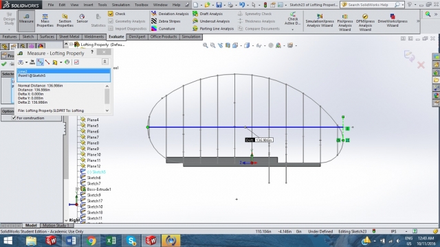The height and width of the screenshot is (247, 440).
Task: Select Plane4 in the feature tree
Action: [x=93, y=120]
